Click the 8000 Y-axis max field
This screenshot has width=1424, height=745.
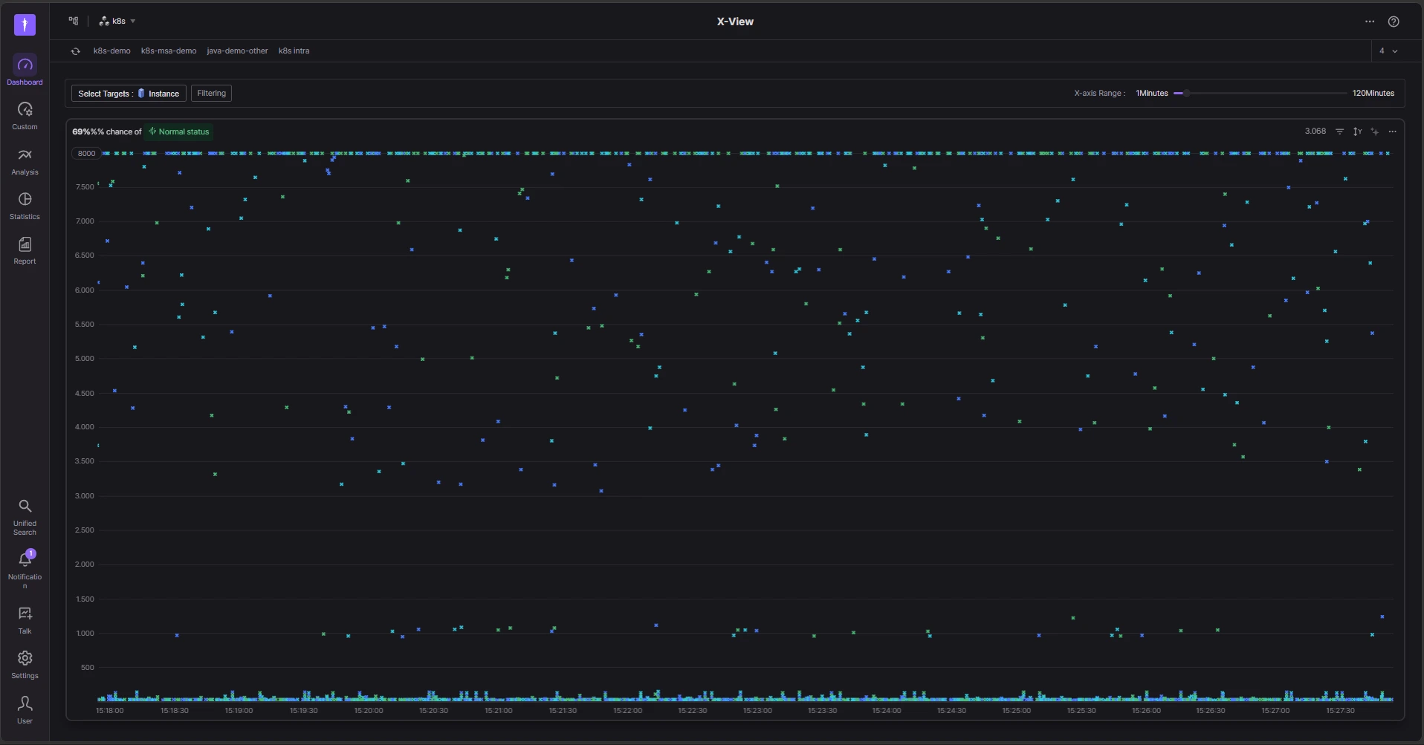pos(87,154)
